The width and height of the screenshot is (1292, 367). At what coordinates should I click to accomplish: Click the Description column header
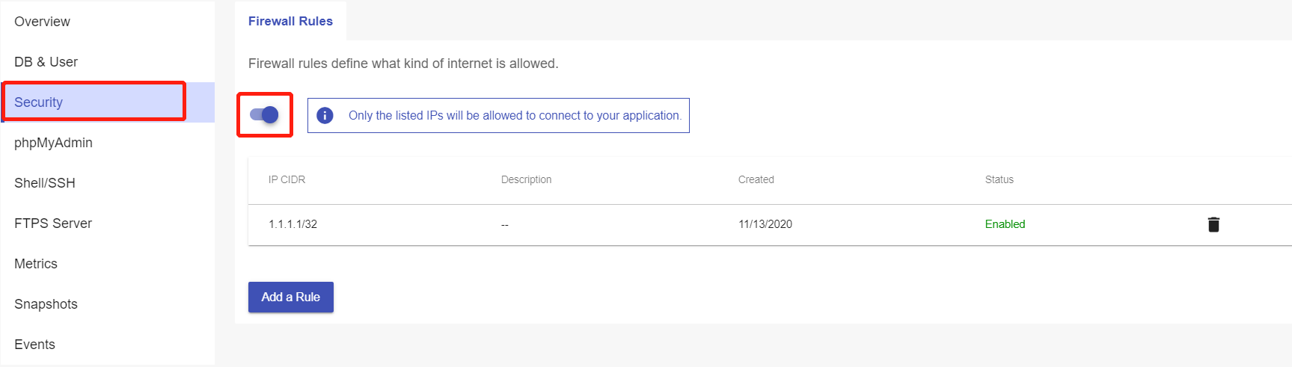526,179
